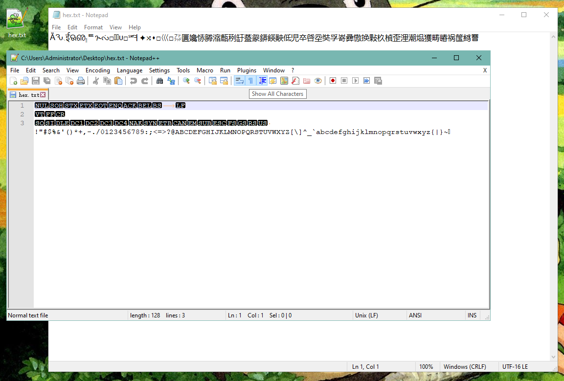This screenshot has height=381, width=564.
Task: Undo the last action via toolbar
Action: point(134,81)
